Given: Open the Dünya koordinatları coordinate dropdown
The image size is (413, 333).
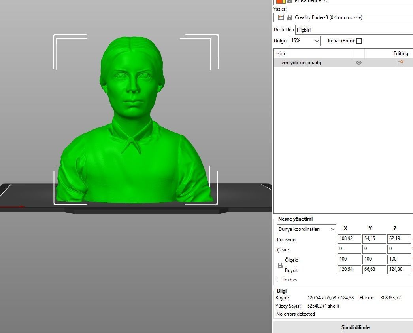Looking at the screenshot, I should (x=307, y=229).
